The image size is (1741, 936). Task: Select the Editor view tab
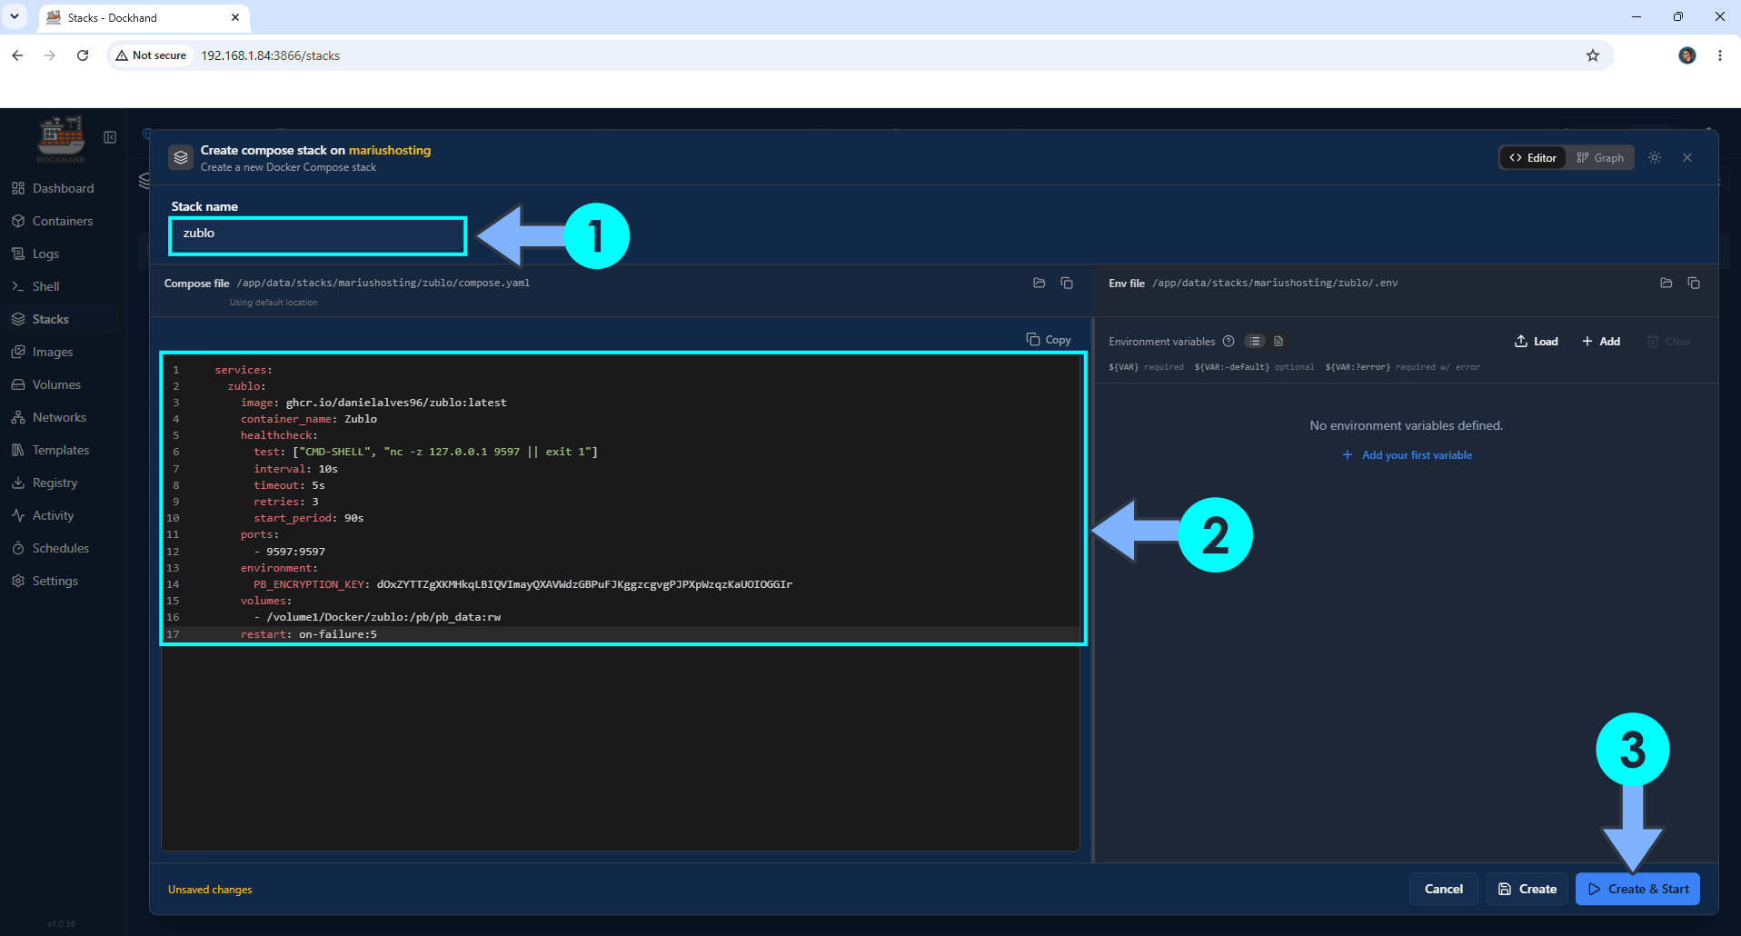click(1533, 158)
